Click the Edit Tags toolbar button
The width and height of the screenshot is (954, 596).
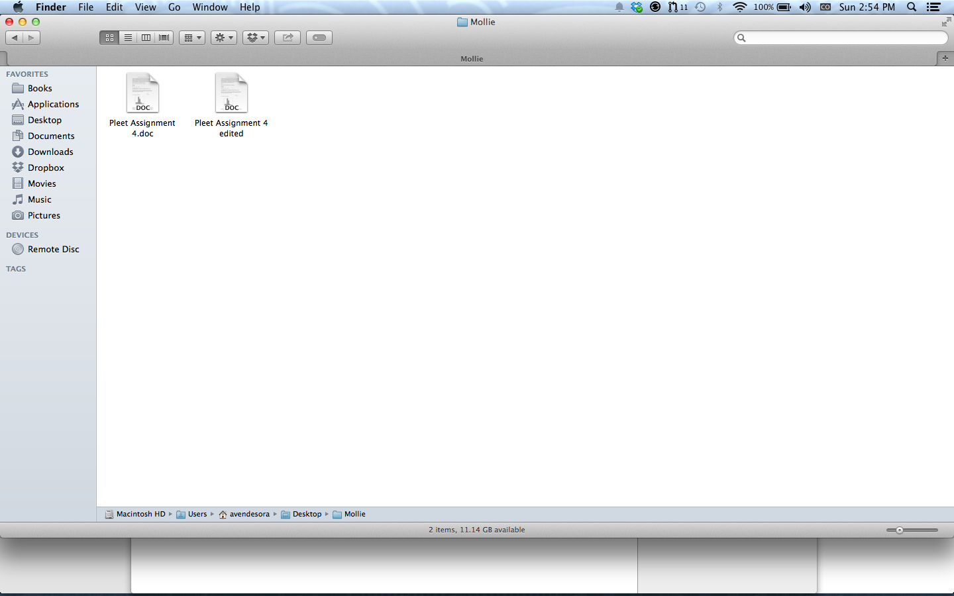pyautogui.click(x=319, y=38)
